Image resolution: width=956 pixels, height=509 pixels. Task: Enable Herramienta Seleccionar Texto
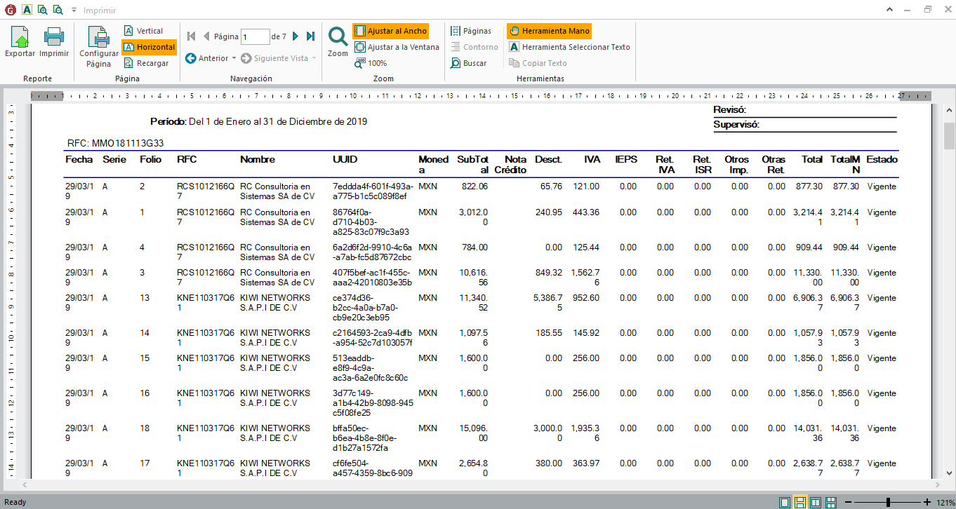point(569,47)
